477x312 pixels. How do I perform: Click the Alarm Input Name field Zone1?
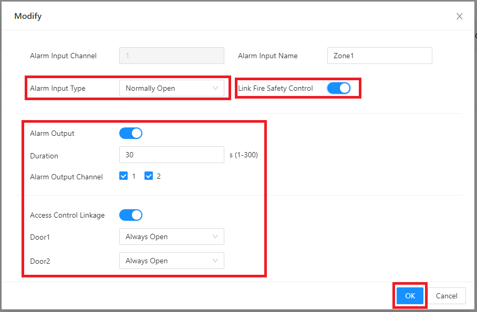click(380, 56)
